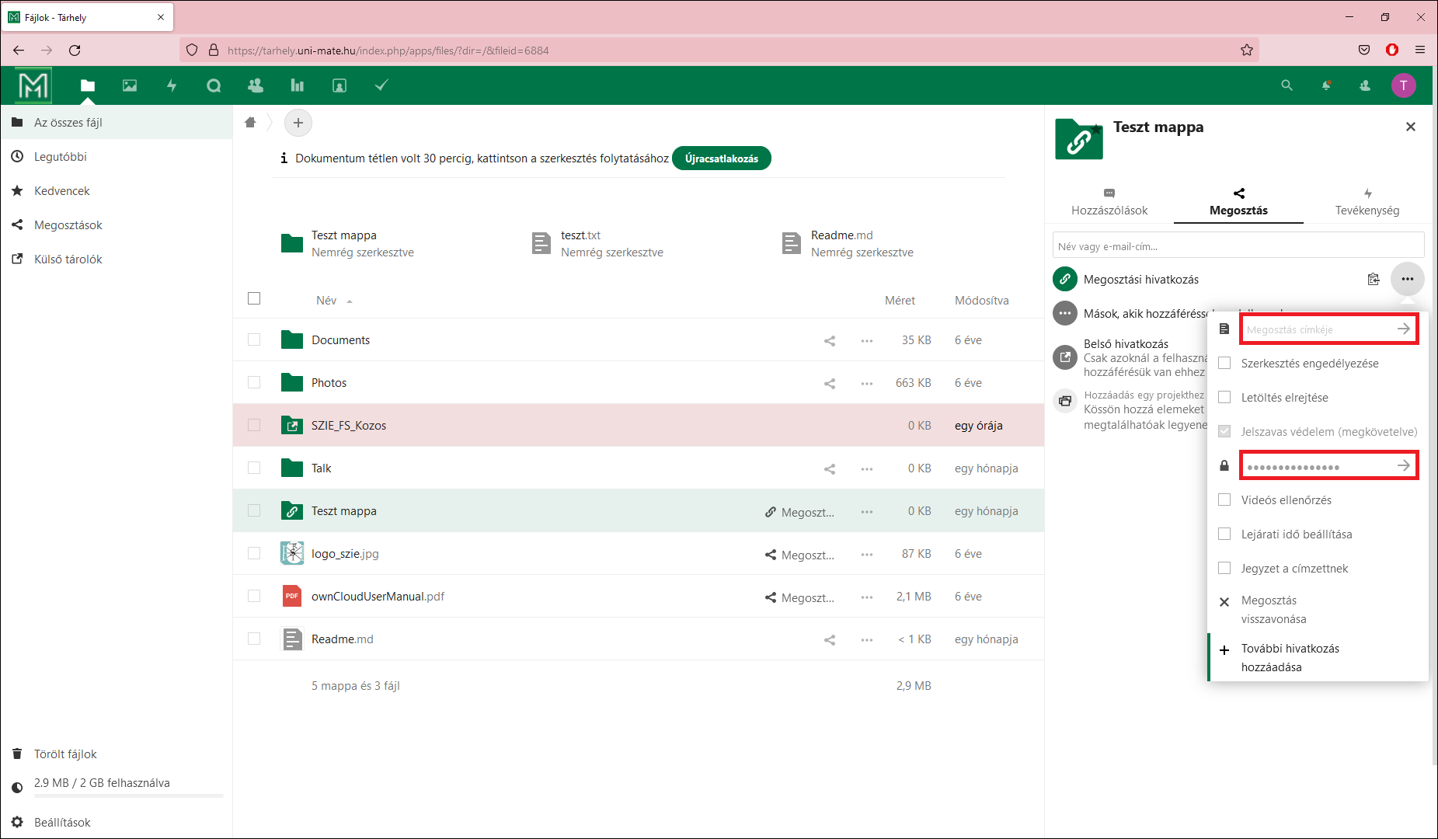1438x839 pixels.
Task: Click share icon on Readme.md row
Action: (830, 639)
